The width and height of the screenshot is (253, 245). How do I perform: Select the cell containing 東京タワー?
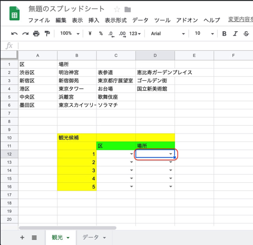tap(77, 89)
